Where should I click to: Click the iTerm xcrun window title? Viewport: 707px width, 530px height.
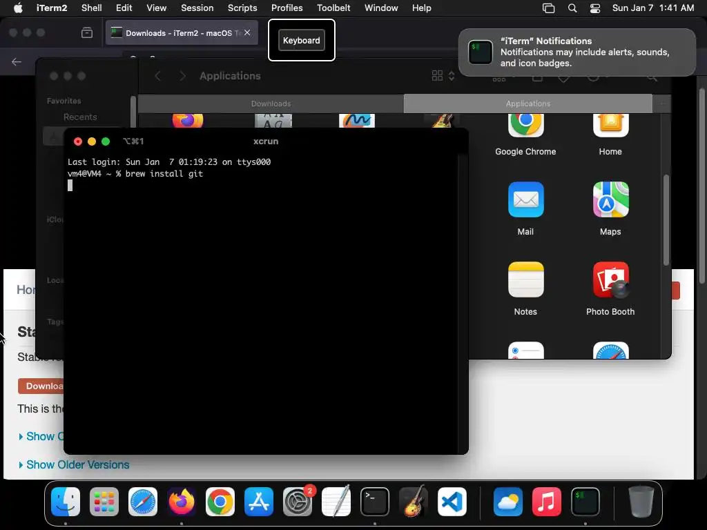pyautogui.click(x=266, y=141)
